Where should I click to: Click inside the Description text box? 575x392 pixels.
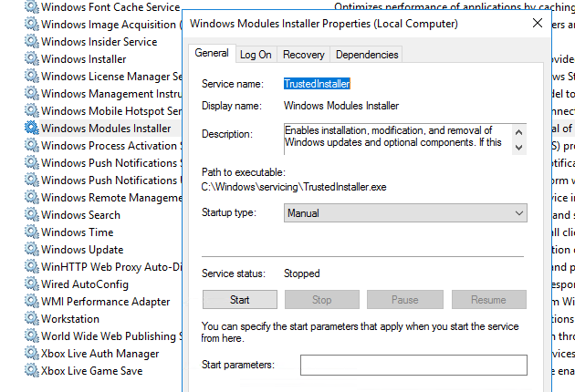pyautogui.click(x=398, y=139)
